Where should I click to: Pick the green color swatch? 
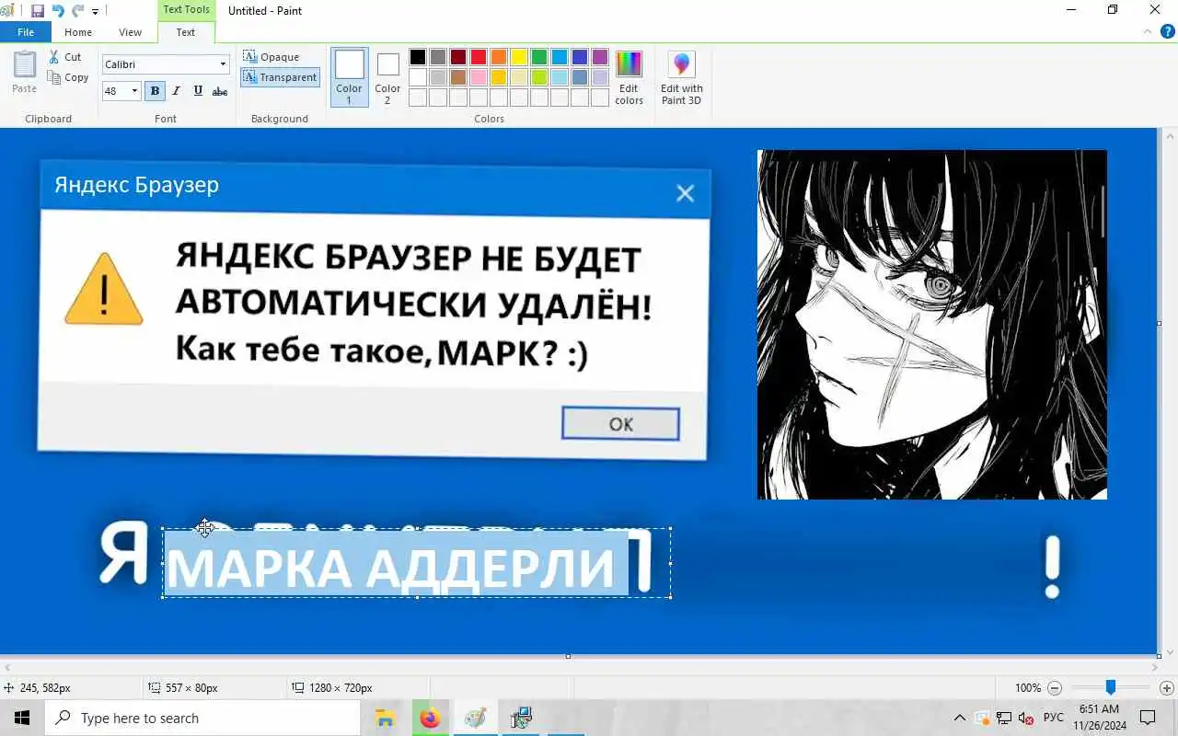[539, 57]
